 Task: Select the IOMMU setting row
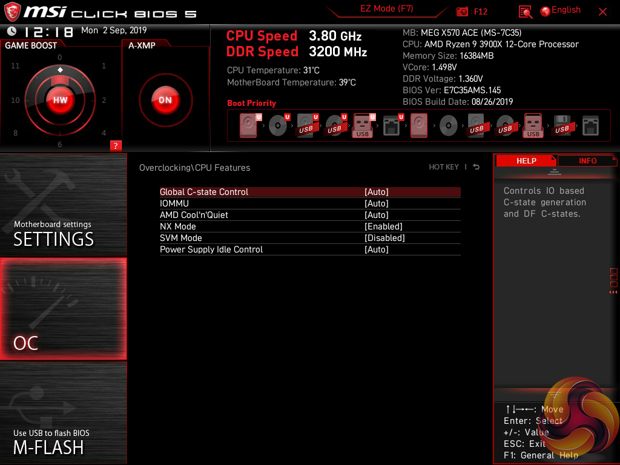pyautogui.click(x=310, y=203)
